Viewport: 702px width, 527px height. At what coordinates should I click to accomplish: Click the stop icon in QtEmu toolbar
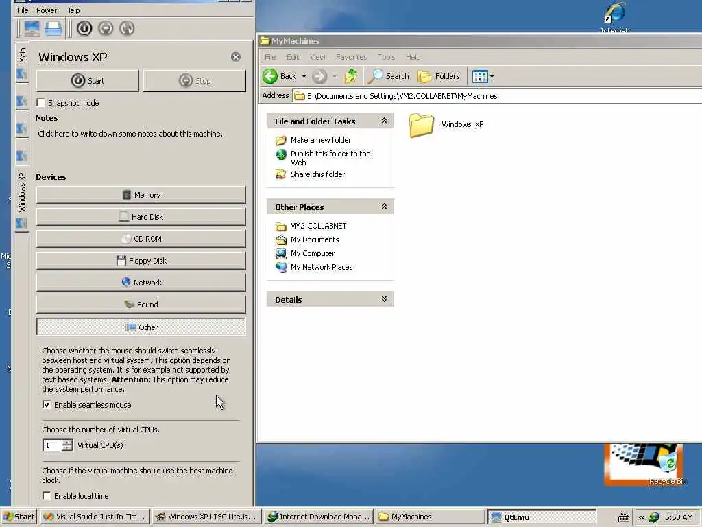coord(106,29)
